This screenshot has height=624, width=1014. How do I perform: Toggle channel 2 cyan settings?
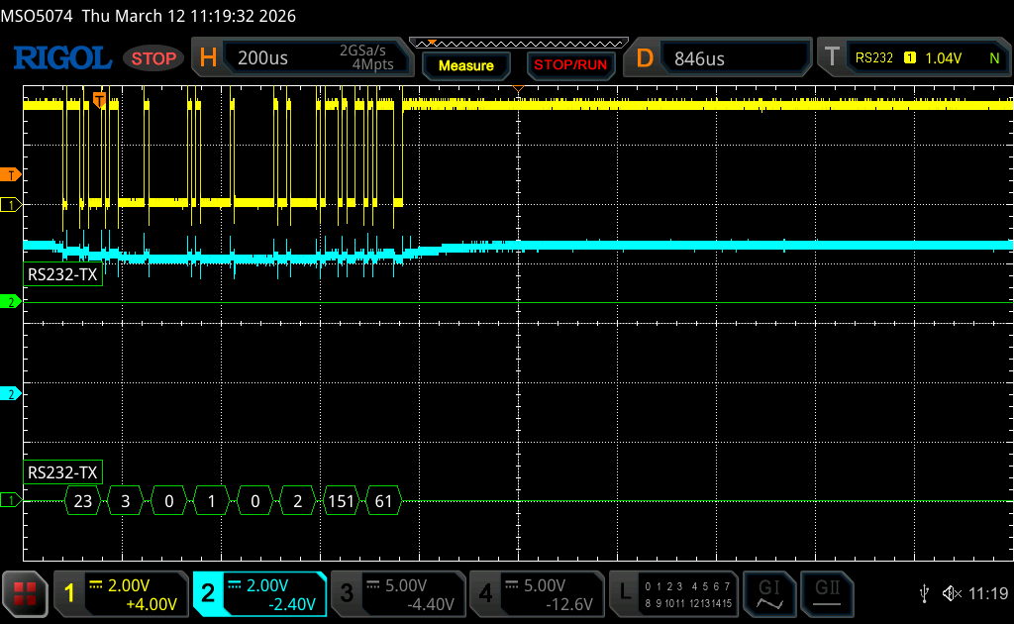pyautogui.click(x=259, y=593)
